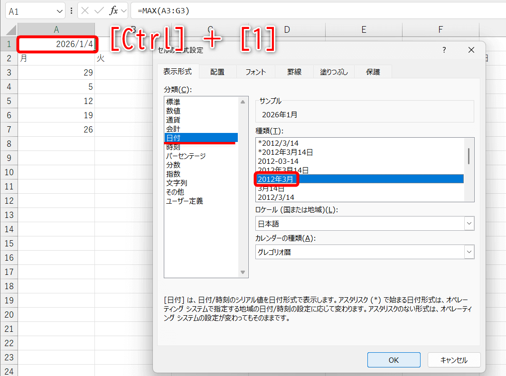The width and height of the screenshot is (506, 376).
Task: Switch to the 配置 tab
Action: (x=217, y=71)
